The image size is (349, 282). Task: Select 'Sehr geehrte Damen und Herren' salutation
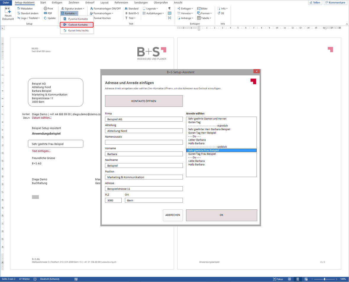point(221,119)
